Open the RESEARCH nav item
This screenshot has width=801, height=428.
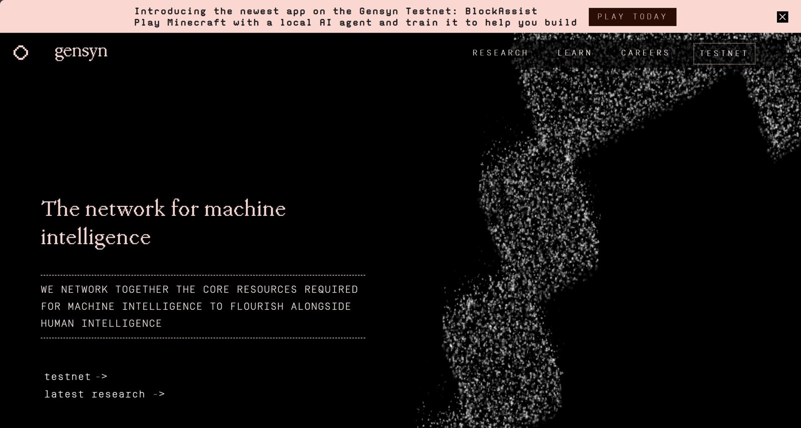pos(500,53)
